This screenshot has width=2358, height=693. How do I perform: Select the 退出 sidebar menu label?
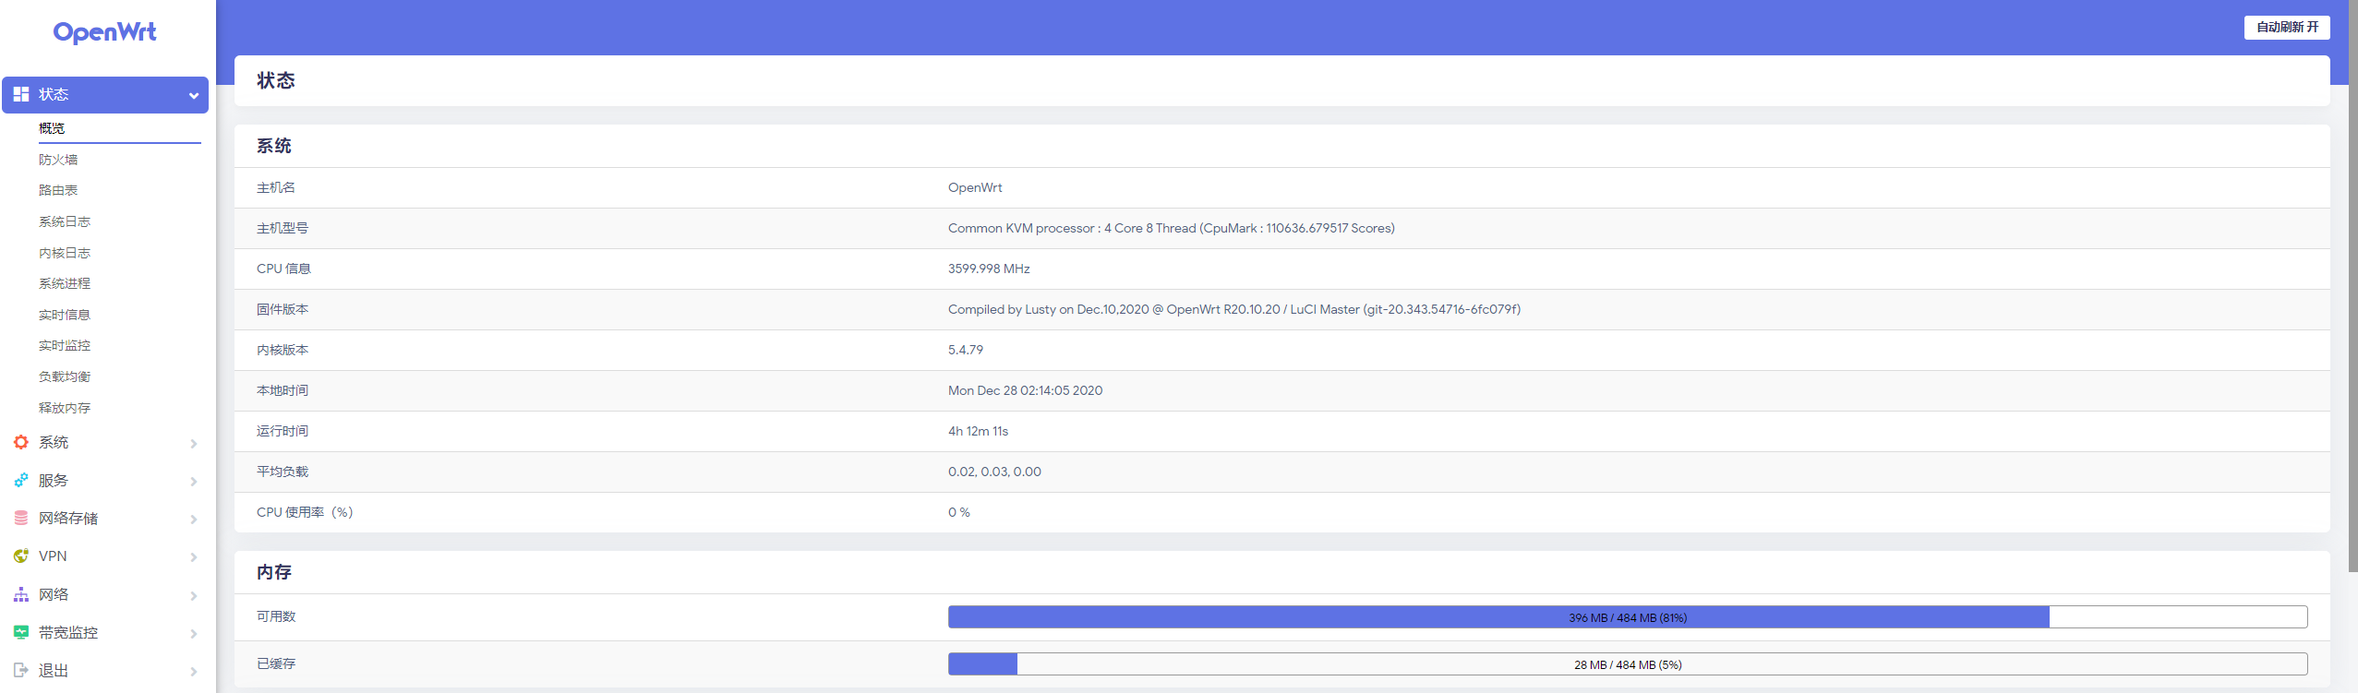tap(54, 670)
